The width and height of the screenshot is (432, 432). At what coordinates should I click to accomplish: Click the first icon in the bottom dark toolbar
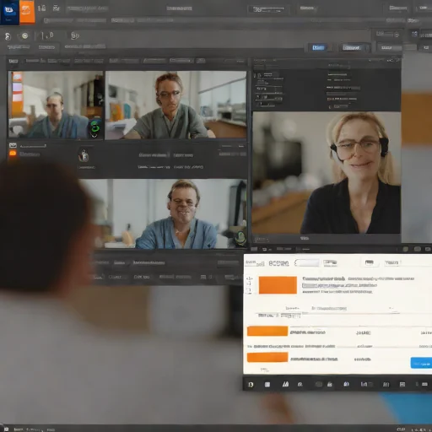[251, 385]
